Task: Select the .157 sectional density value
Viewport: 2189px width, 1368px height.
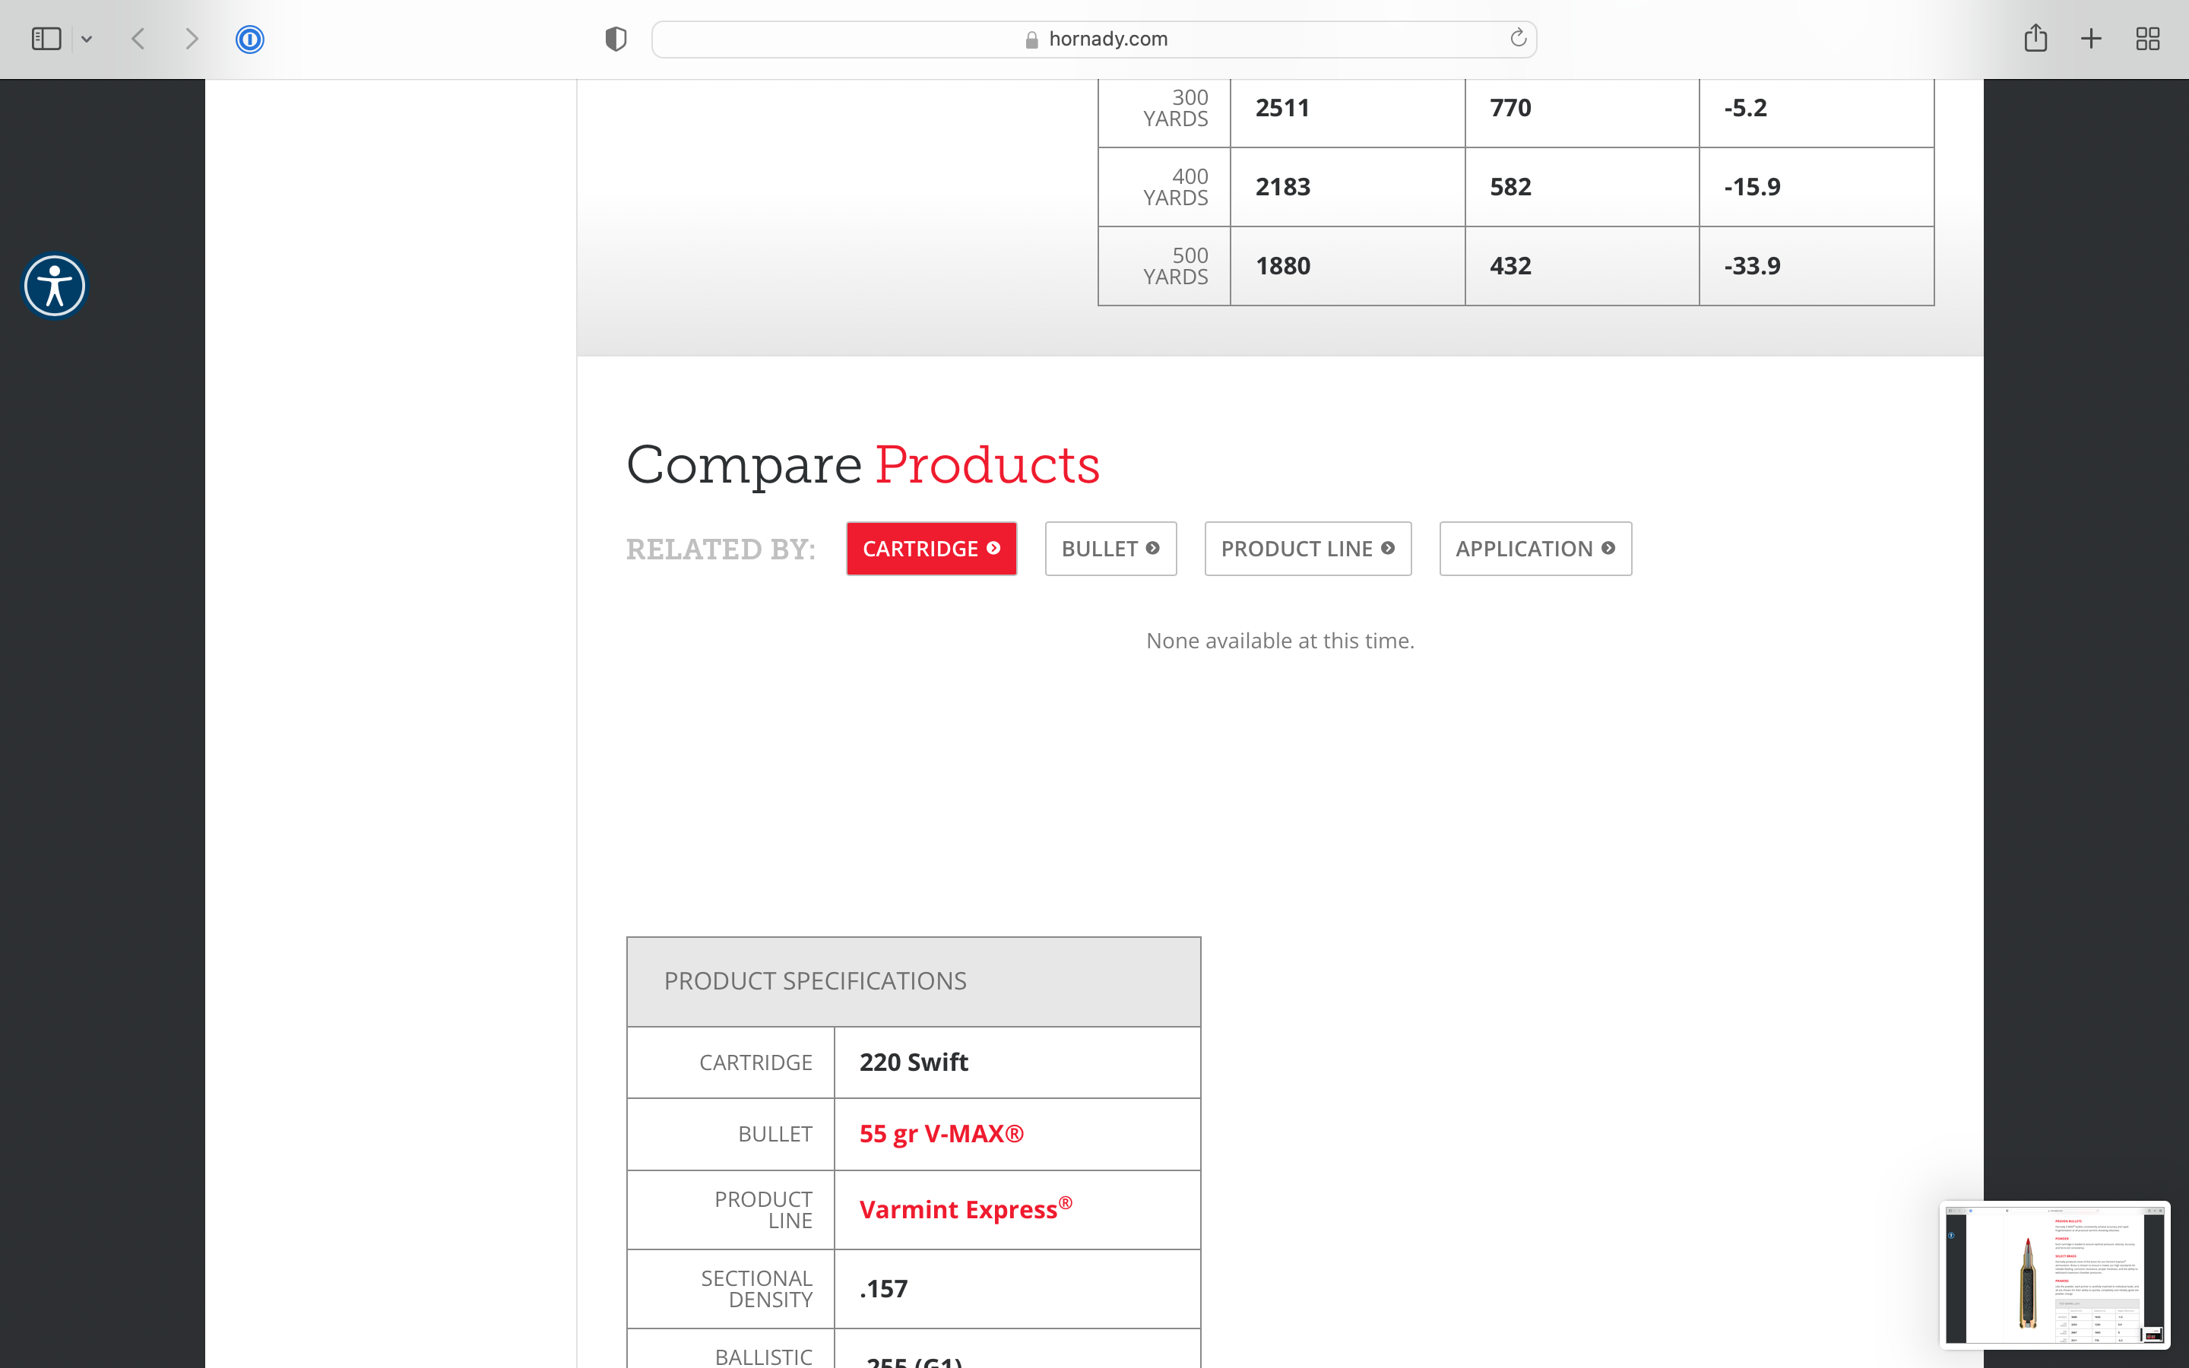Action: point(883,1288)
